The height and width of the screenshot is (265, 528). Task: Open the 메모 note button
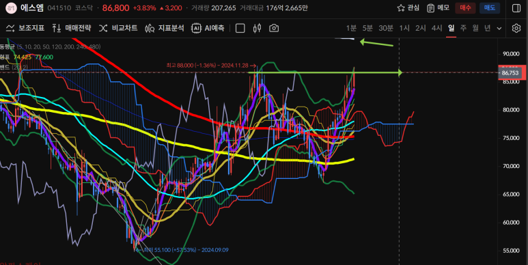click(438, 8)
